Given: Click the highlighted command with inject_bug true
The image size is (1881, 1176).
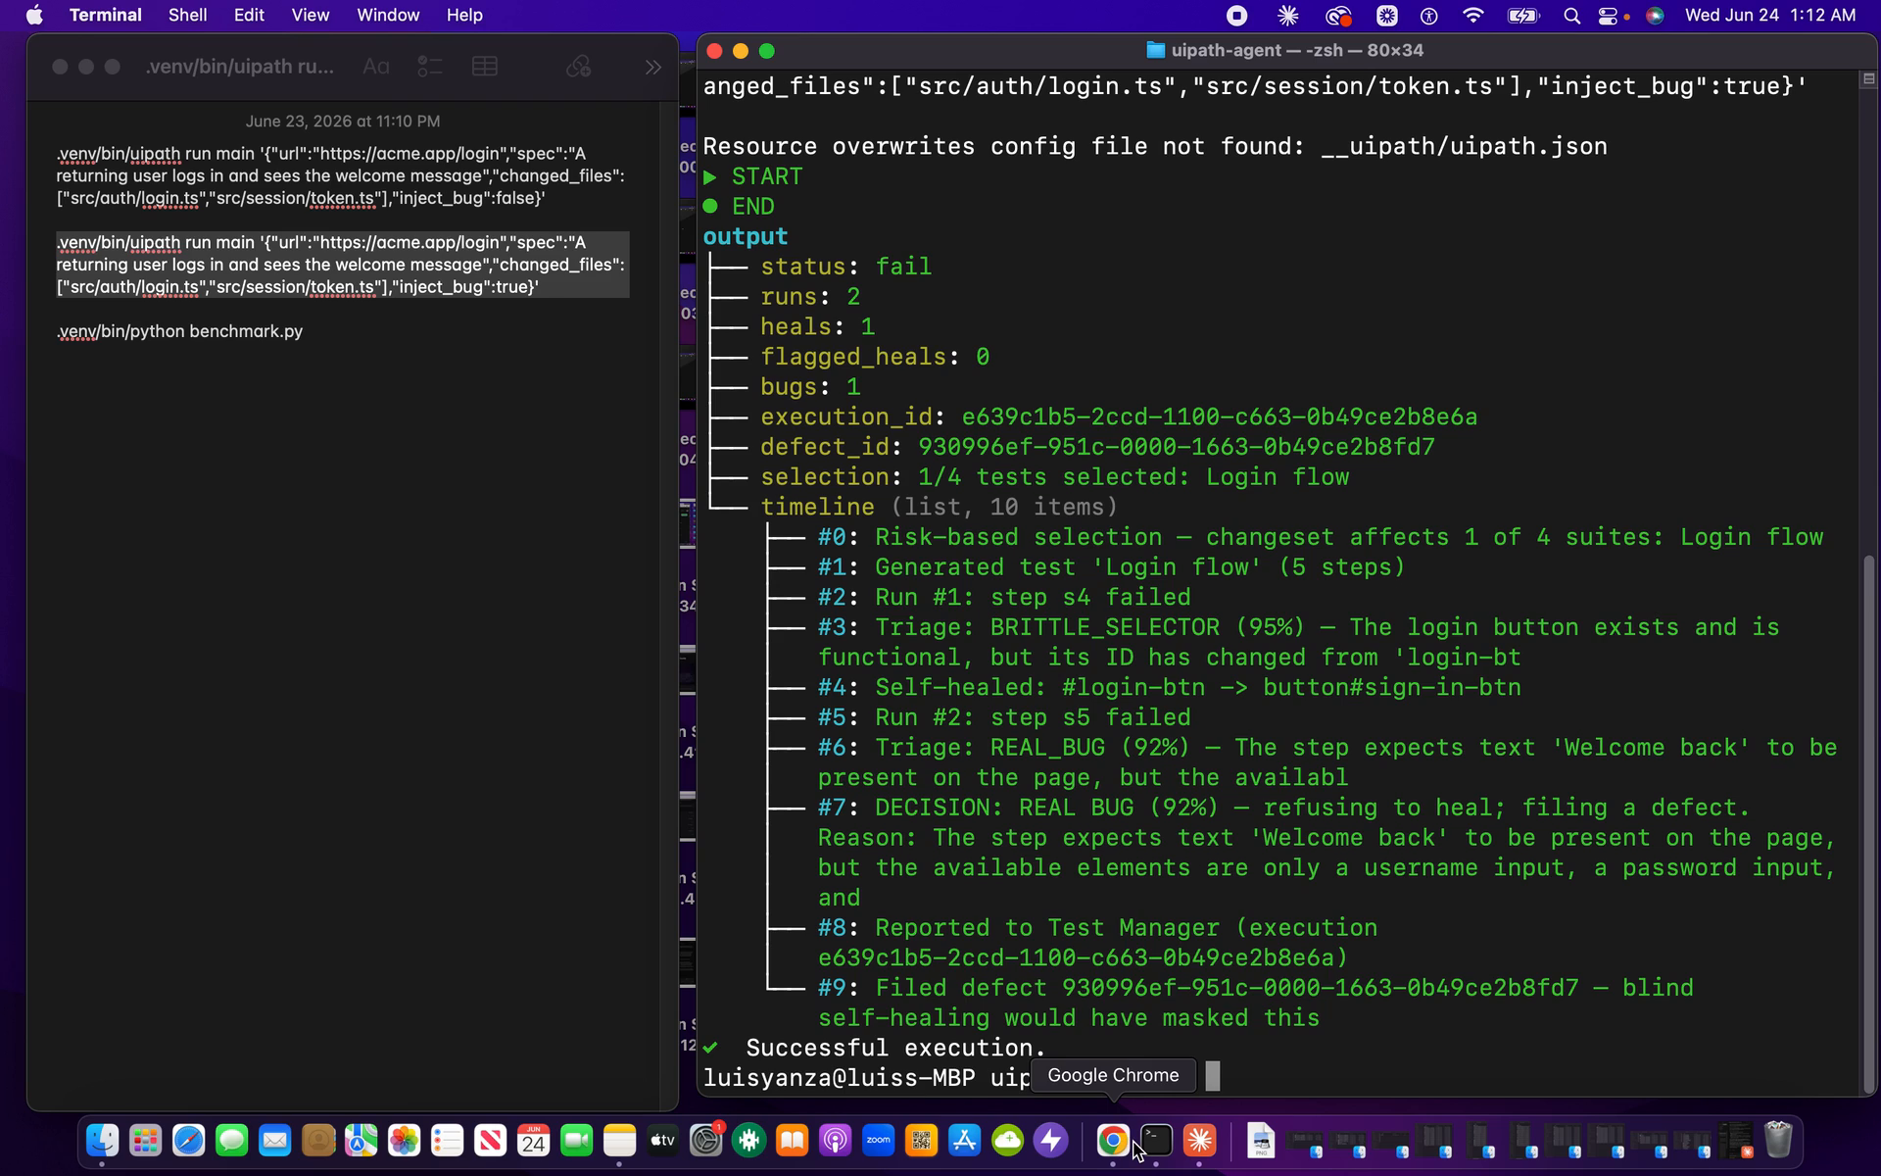Looking at the screenshot, I should click(341, 265).
